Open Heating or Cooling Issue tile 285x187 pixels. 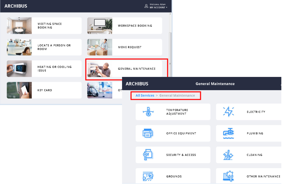[x=44, y=69]
